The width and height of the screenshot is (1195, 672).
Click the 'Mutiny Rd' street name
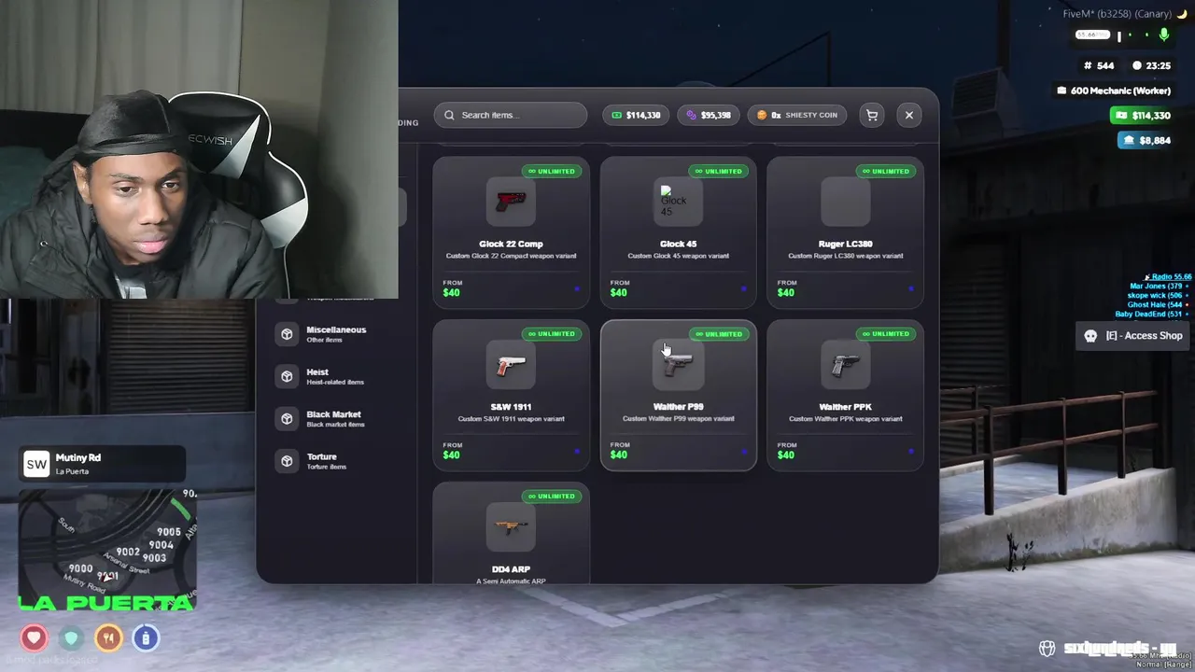(78, 457)
